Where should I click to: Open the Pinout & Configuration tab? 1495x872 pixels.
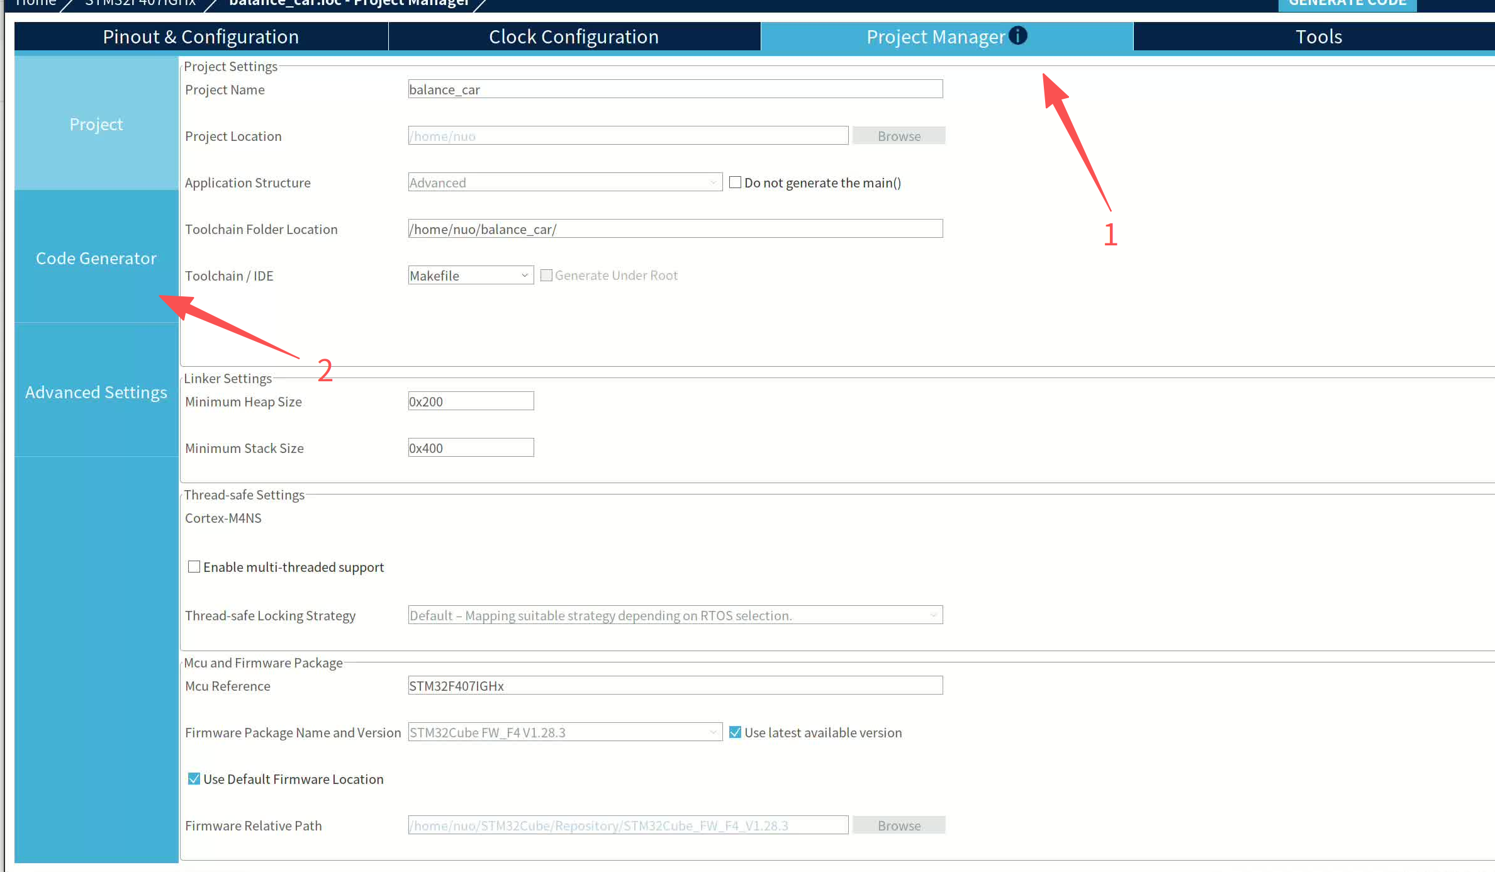201,36
